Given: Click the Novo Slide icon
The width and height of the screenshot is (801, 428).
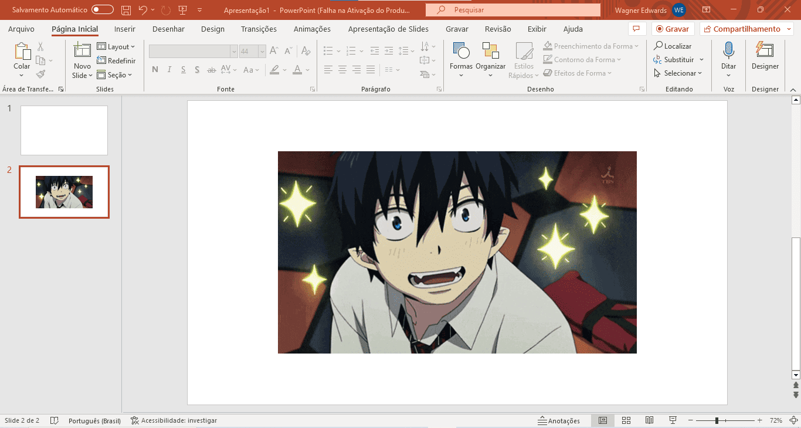Looking at the screenshot, I should [x=82, y=52].
